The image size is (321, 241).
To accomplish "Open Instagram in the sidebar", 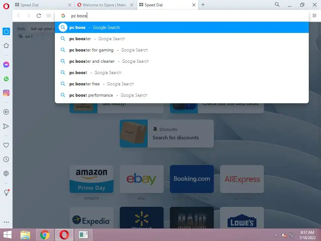I will [x=6, y=93].
